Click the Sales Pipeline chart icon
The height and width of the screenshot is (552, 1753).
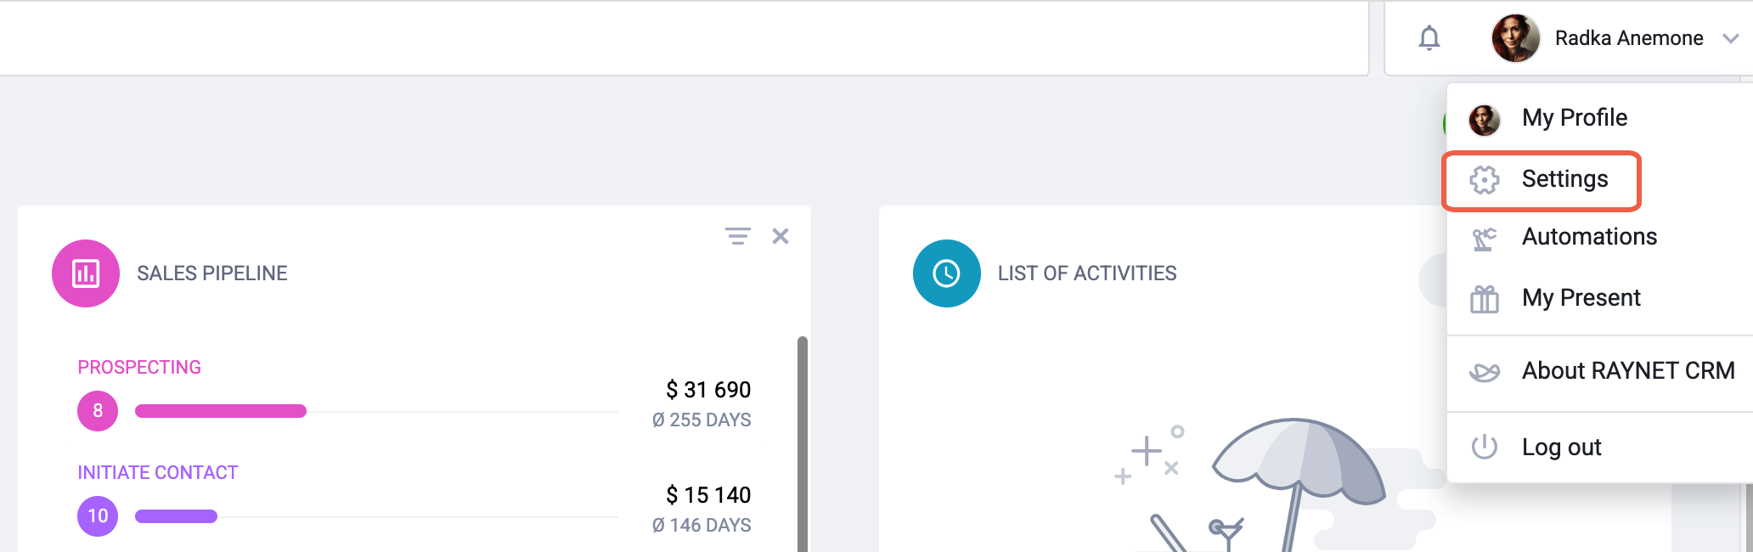click(86, 273)
